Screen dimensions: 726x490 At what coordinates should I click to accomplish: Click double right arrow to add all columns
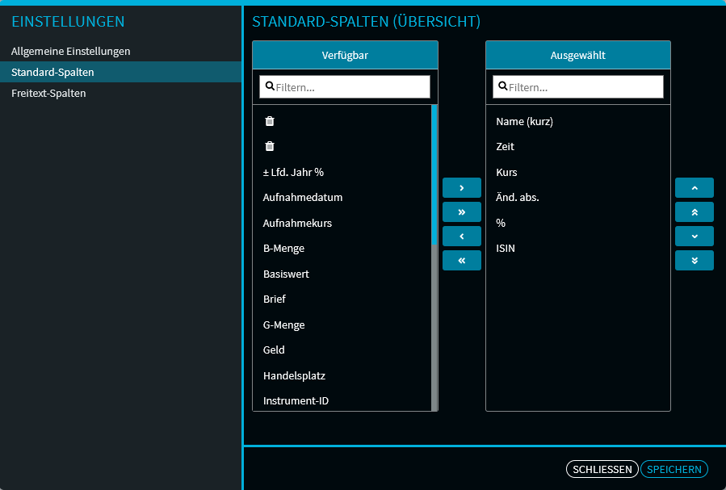(461, 211)
